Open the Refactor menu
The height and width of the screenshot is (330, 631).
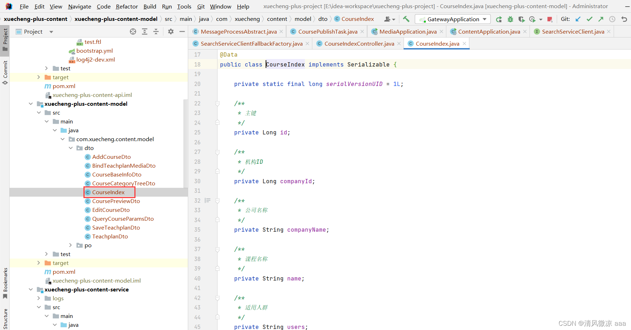[x=127, y=6]
